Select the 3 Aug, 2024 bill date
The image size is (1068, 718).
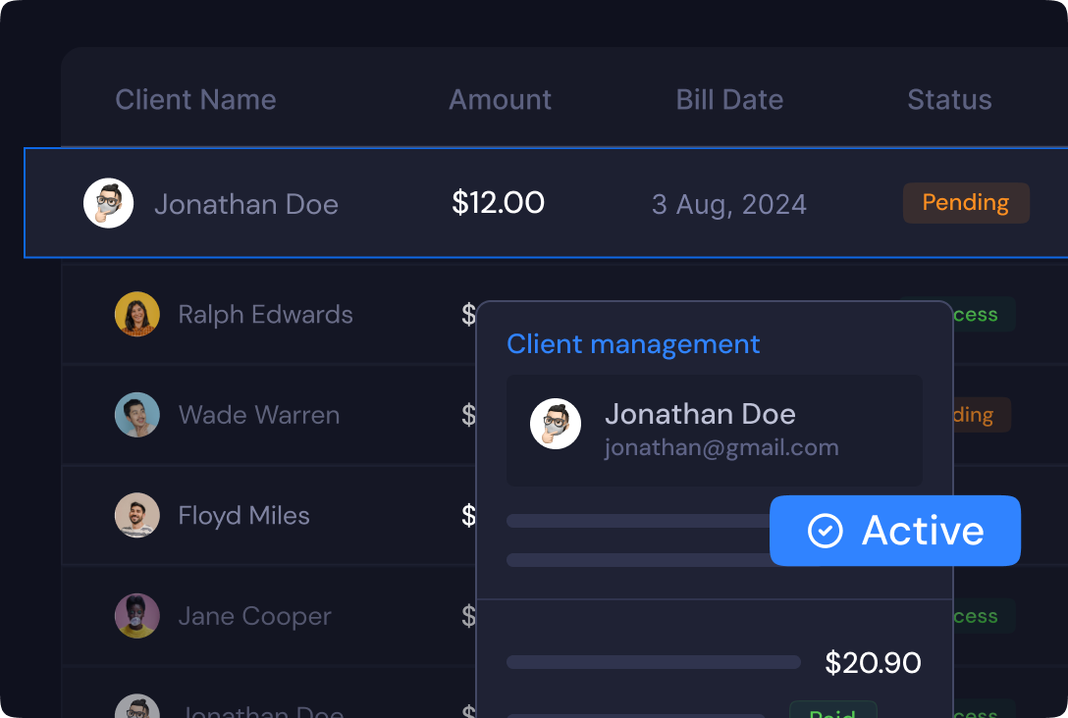[x=729, y=204]
